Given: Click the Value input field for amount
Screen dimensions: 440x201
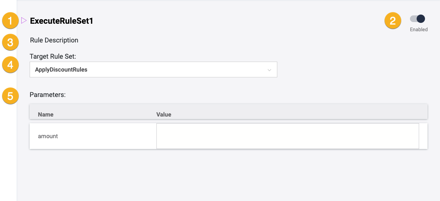Looking at the screenshot, I should (287, 136).
